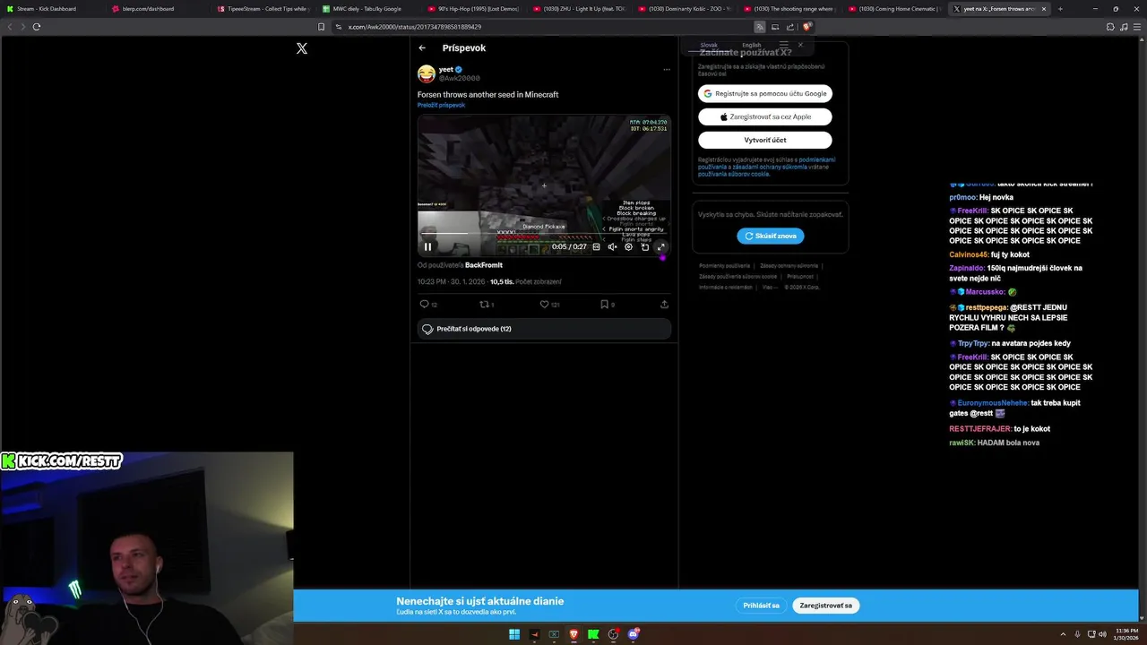Switch to the MWC diely Google Sheets tab

pyautogui.click(x=370, y=9)
